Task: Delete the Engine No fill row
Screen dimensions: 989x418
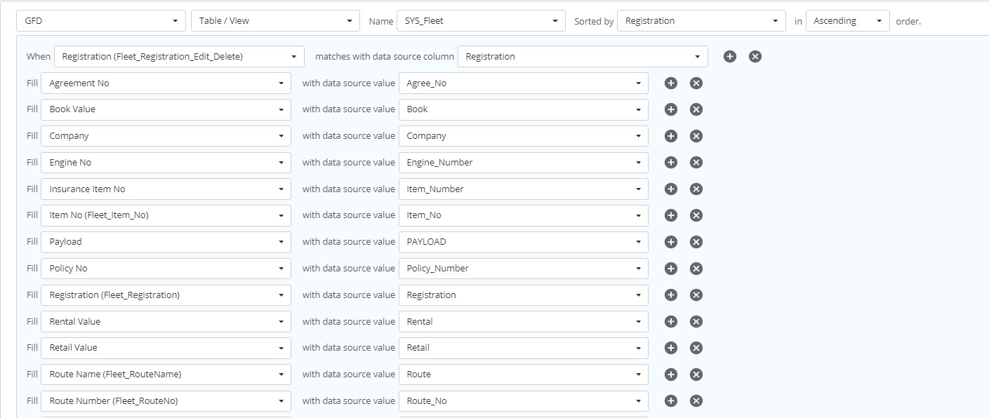Action: tap(696, 163)
